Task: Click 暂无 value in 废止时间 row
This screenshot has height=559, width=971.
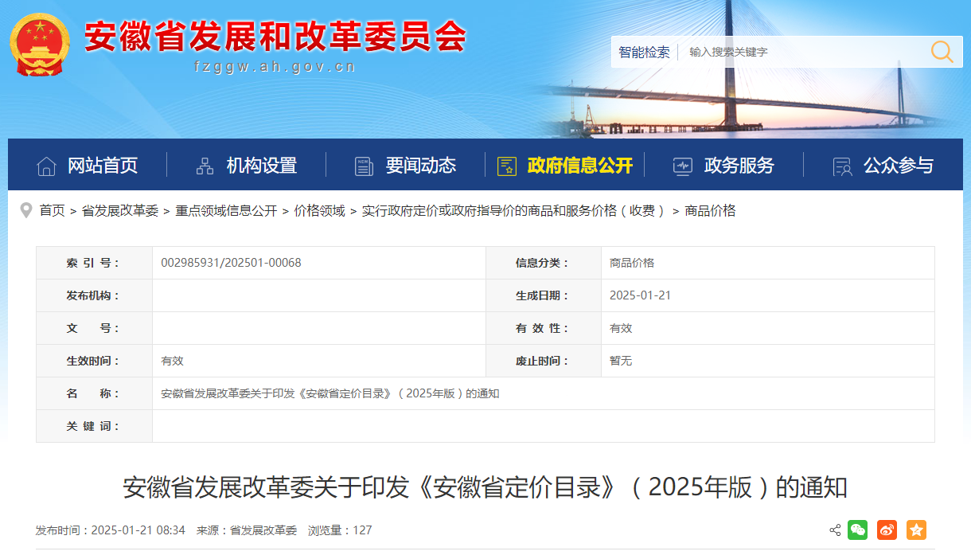Action: [x=621, y=361]
